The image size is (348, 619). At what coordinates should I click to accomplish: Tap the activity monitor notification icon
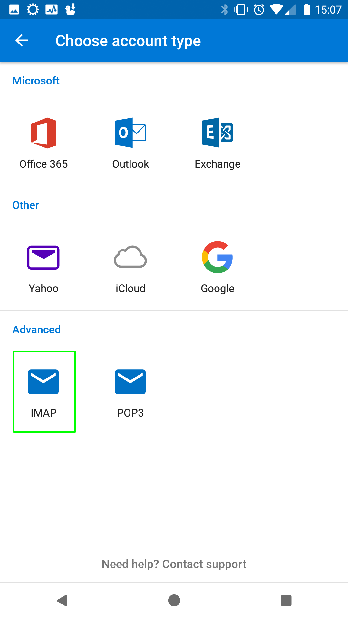point(52,10)
